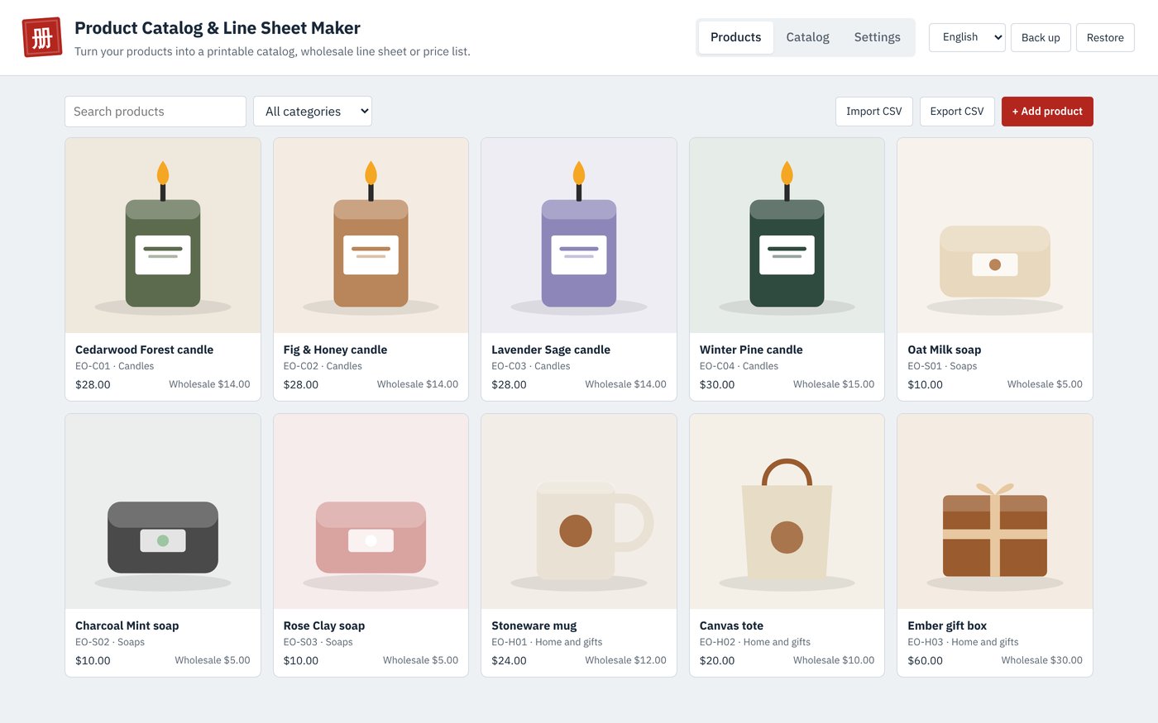Click the $24.00 price on Stoneware mug
This screenshot has height=723, width=1158.
click(509, 660)
